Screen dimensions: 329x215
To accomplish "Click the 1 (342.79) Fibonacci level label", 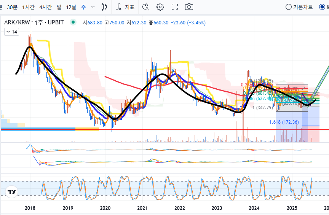I will pyautogui.click(x=262, y=108).
